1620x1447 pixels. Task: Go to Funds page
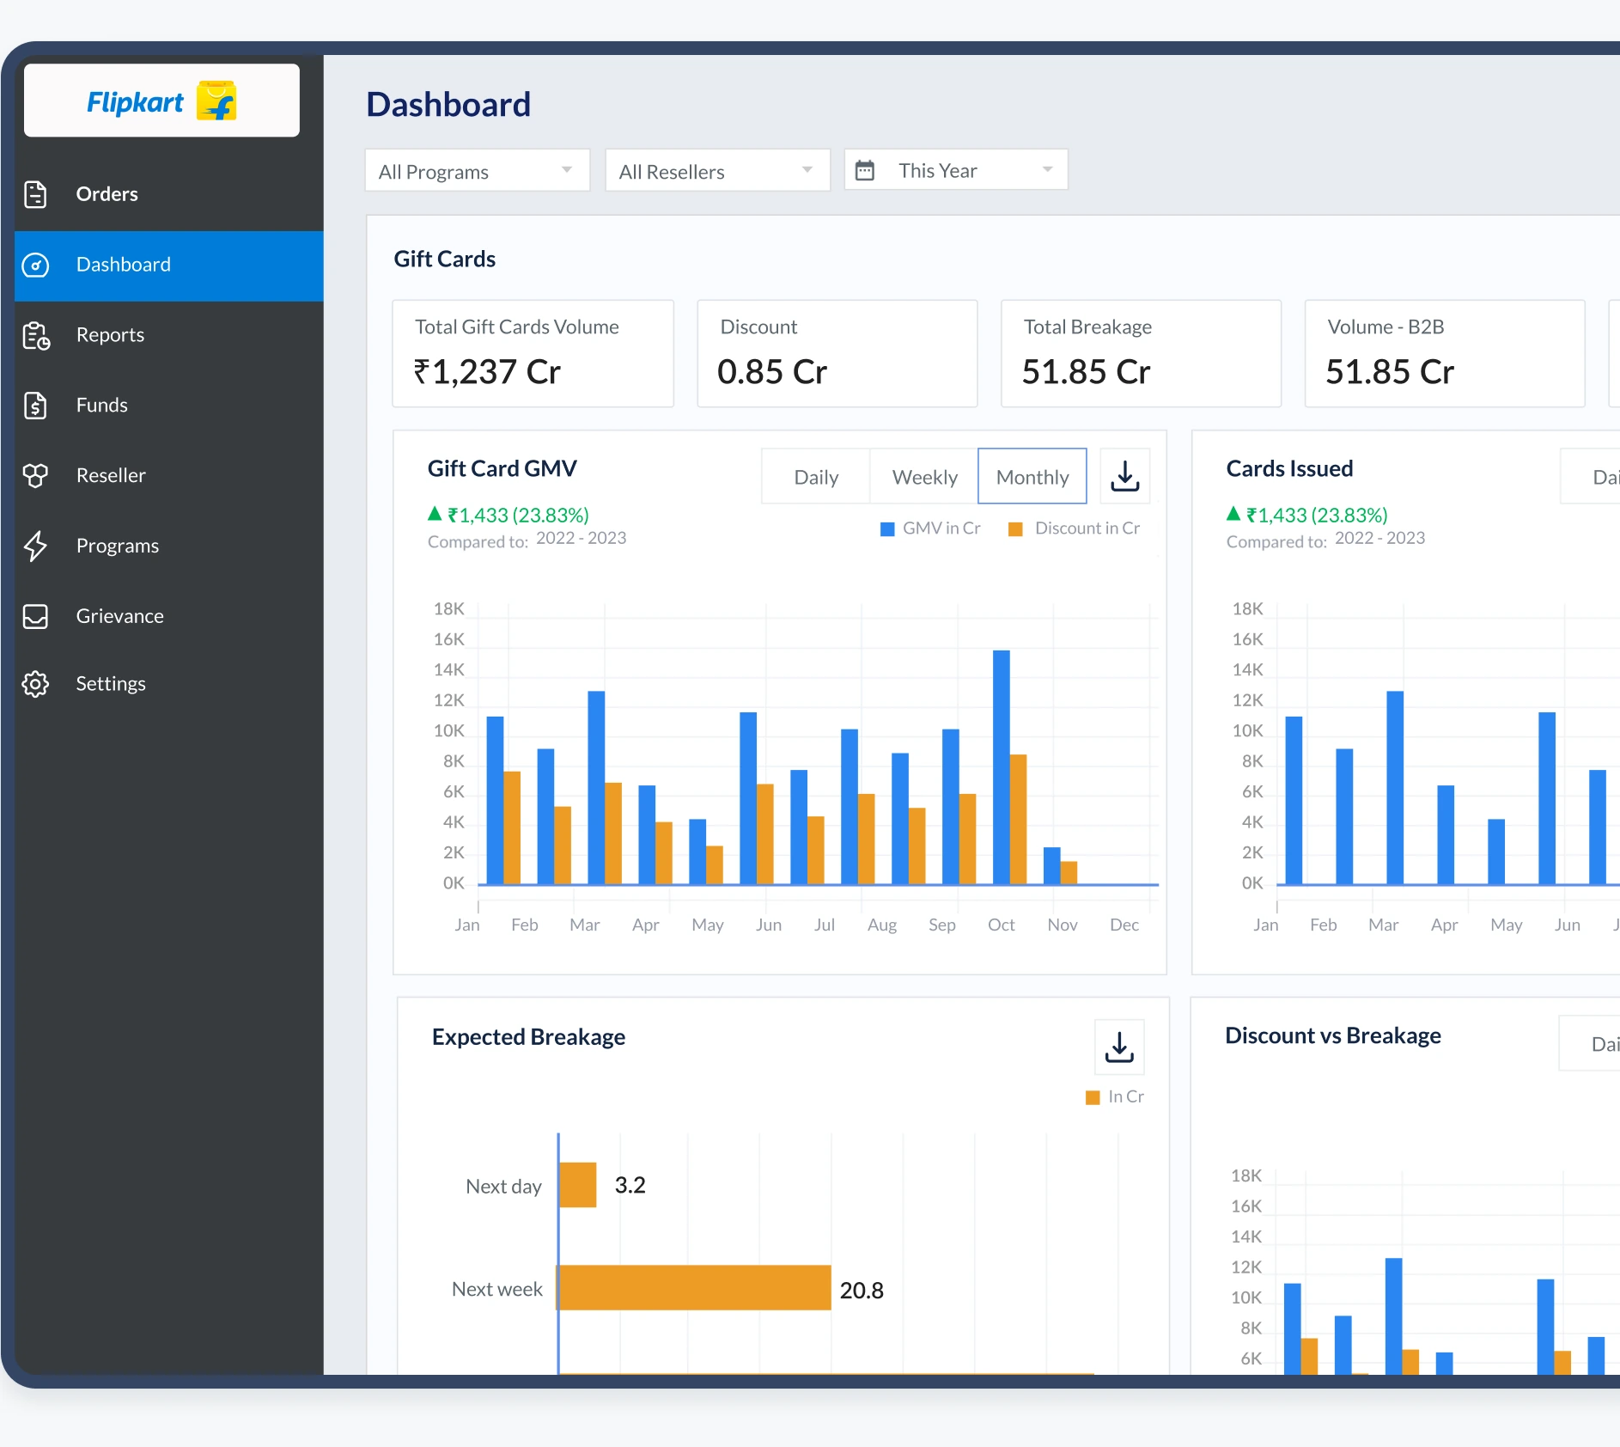[169, 406]
